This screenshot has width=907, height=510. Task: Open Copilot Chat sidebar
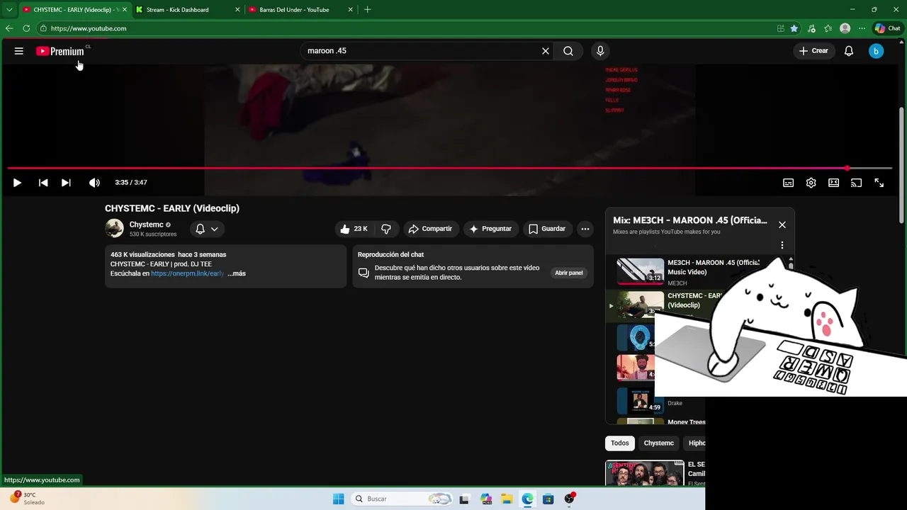click(887, 28)
